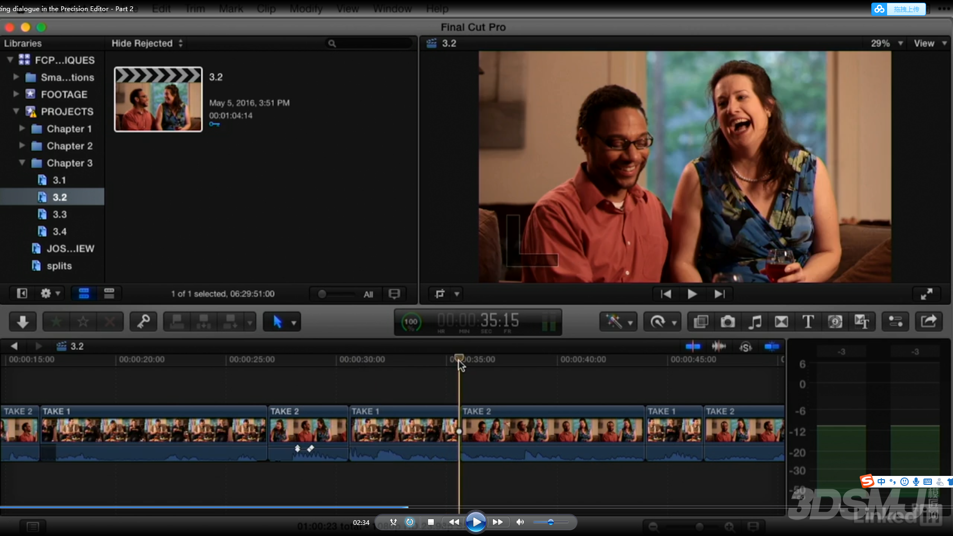Go to previous edit point in viewer
This screenshot has width=953, height=536.
[x=666, y=294]
